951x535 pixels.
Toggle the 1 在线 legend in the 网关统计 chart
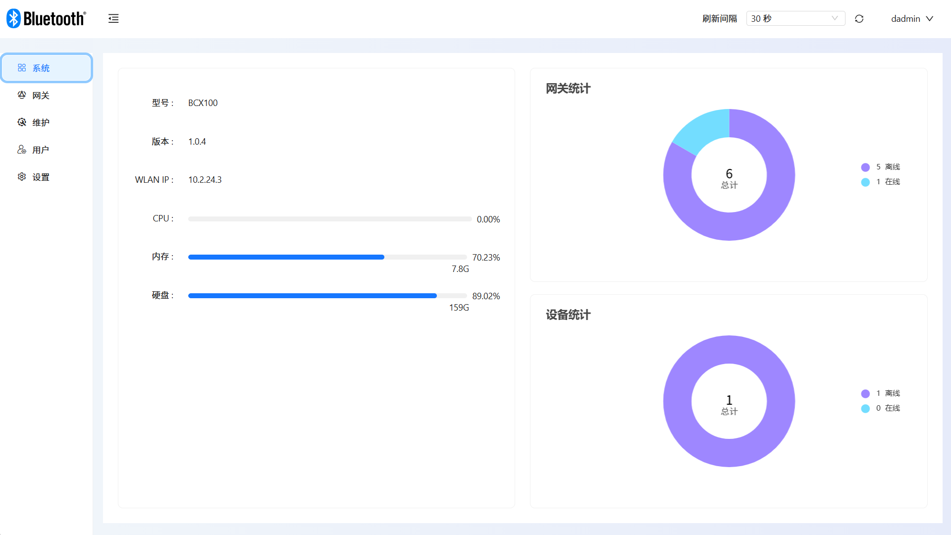(881, 182)
